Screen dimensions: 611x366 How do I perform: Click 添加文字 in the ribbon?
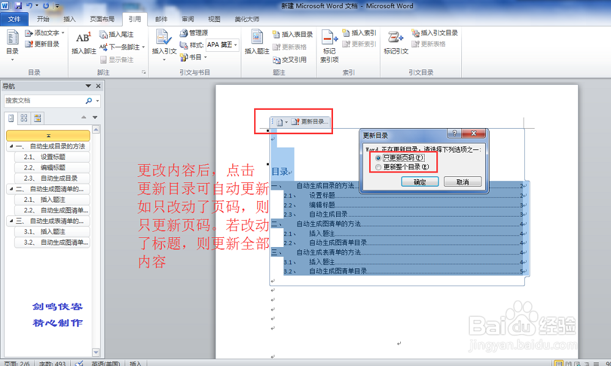45,33
